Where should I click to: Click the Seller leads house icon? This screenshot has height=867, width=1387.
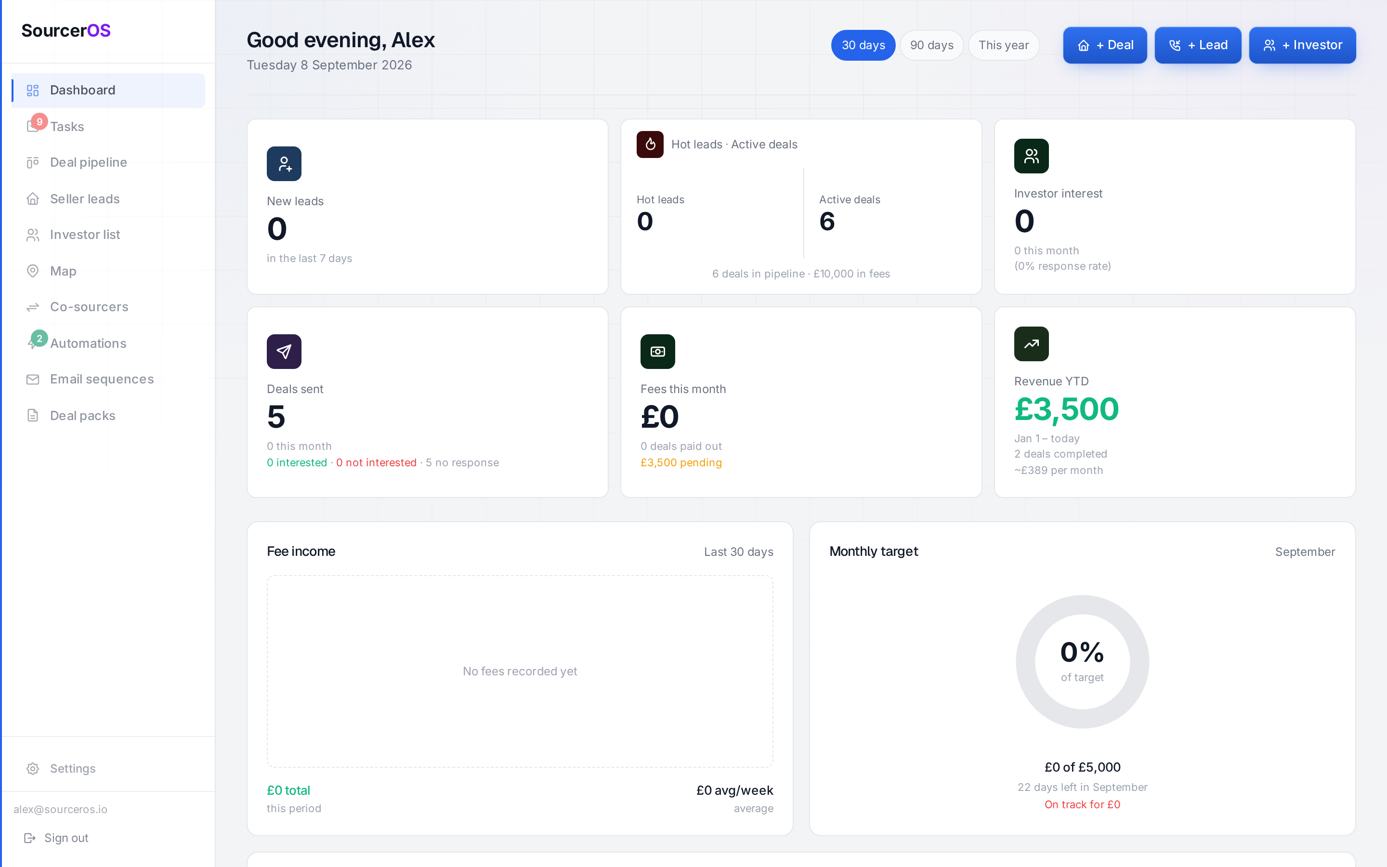coord(33,198)
